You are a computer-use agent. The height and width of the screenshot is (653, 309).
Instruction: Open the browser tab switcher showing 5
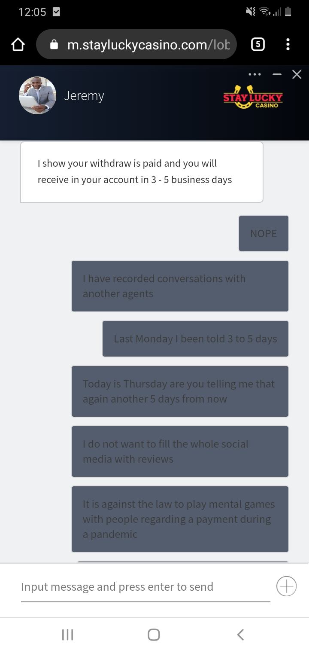point(257,45)
